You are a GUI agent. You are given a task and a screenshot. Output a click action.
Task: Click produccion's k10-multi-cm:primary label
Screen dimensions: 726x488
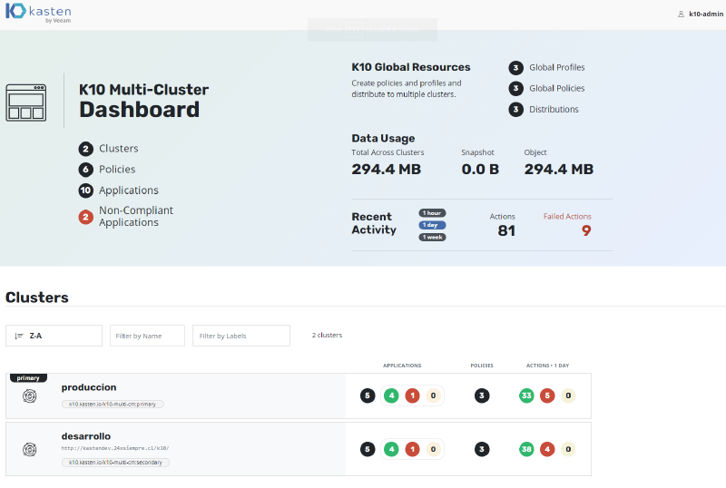tap(113, 405)
